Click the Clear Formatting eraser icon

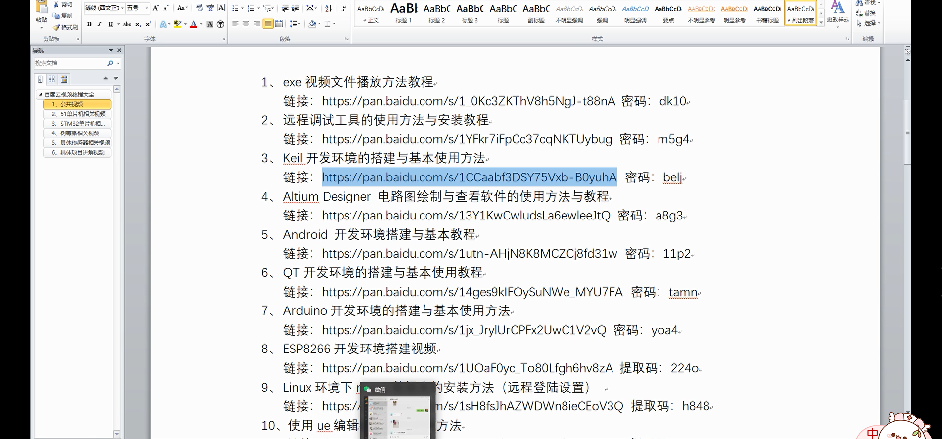coord(199,8)
